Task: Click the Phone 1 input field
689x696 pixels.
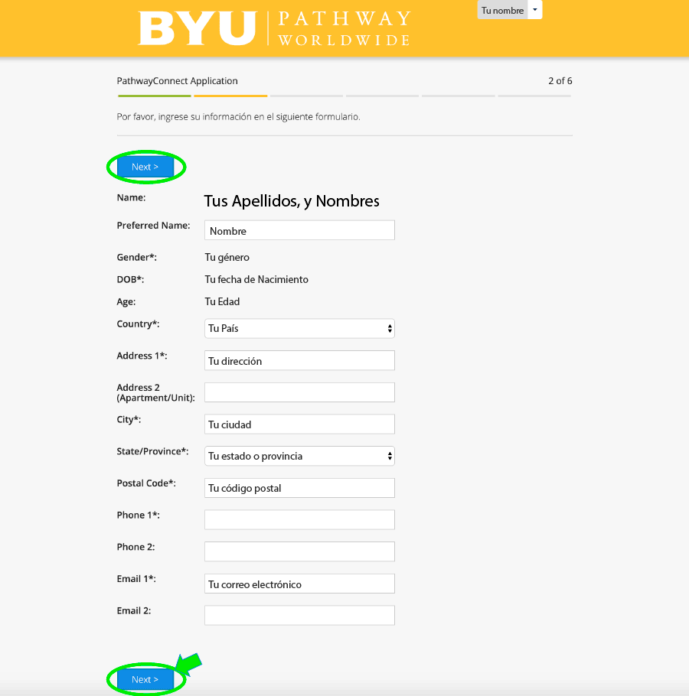Action: [299, 520]
